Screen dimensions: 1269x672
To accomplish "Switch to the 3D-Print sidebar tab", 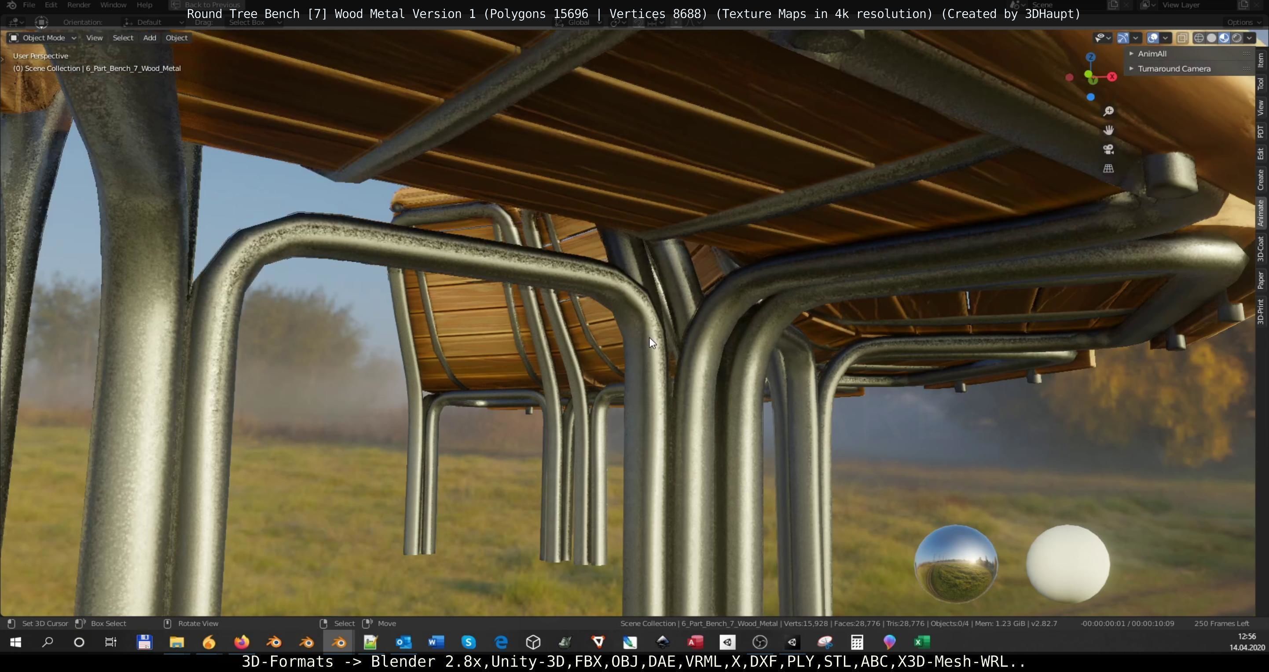I will click(1260, 312).
